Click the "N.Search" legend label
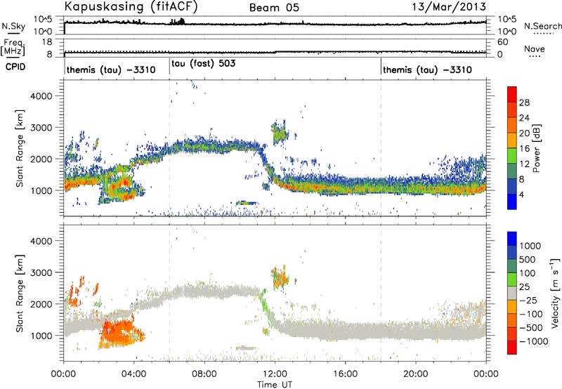The height and width of the screenshot is (389, 562). pyautogui.click(x=542, y=26)
